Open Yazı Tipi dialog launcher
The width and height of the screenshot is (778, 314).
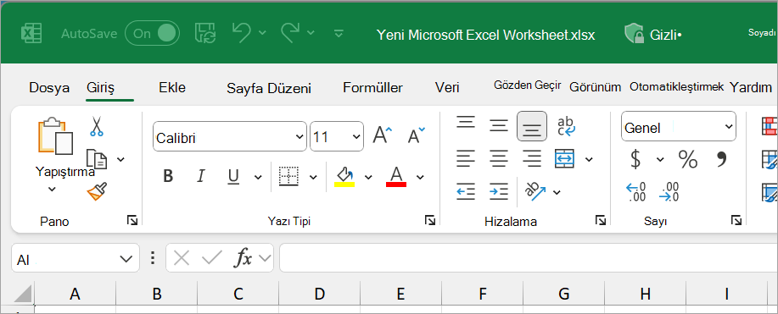[429, 220]
